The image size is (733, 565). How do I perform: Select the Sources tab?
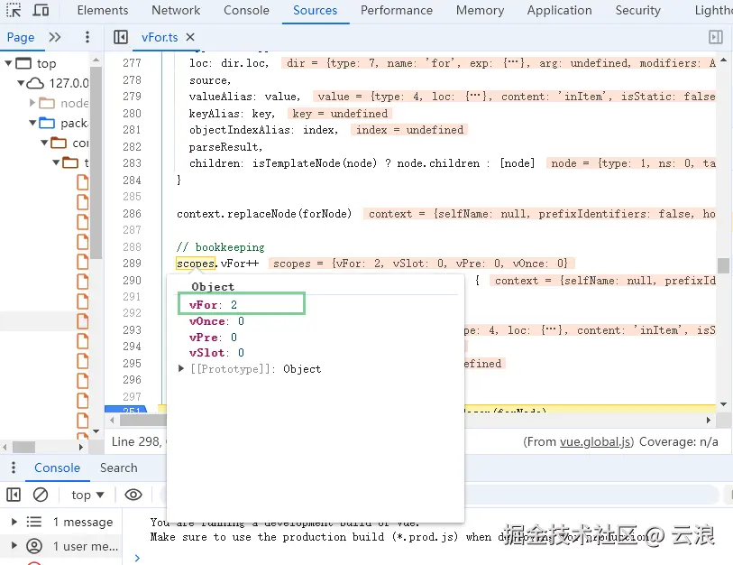[x=315, y=10]
